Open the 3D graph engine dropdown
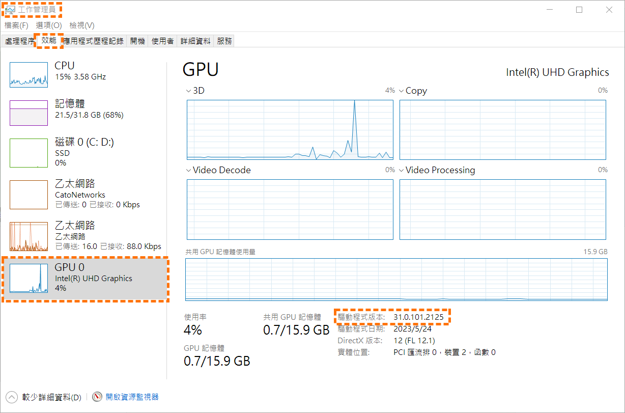625x413 pixels. click(x=189, y=91)
